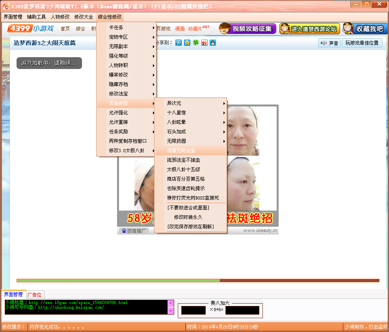Select 禄星无限金鱼 menu item
This screenshot has height=332, width=389.
190,150
